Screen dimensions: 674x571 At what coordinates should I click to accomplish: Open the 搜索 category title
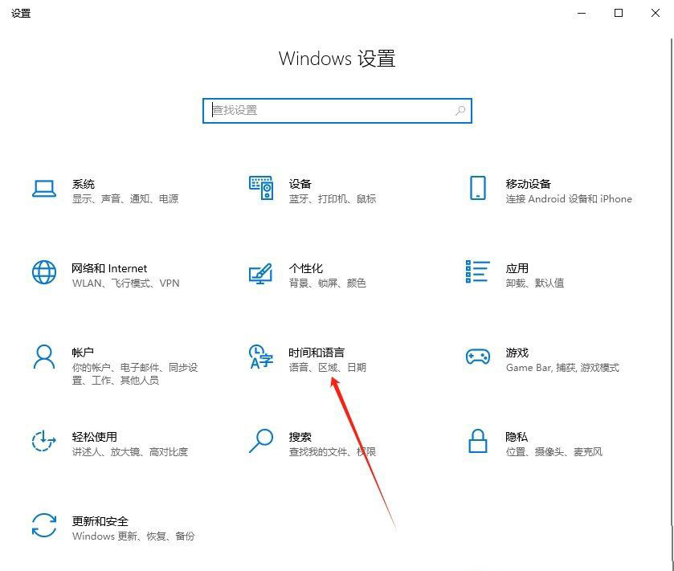[x=300, y=437]
